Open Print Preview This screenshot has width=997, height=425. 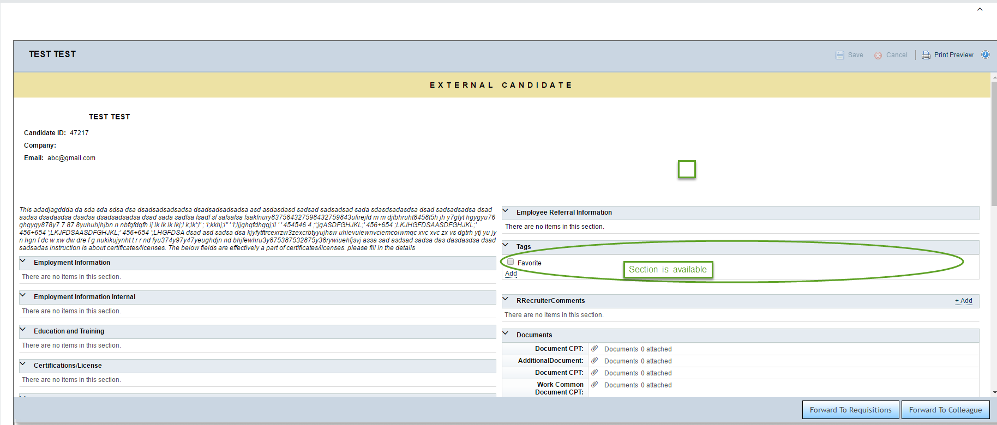click(x=953, y=55)
